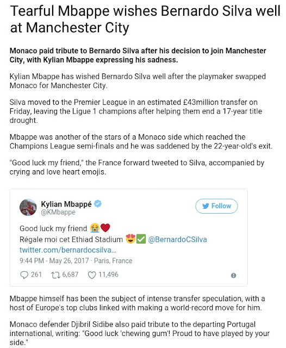Image resolution: width=286 pixels, height=348 pixels.
Task: Follow the twitter.com/bernardocsilva link
Action: (x=68, y=250)
